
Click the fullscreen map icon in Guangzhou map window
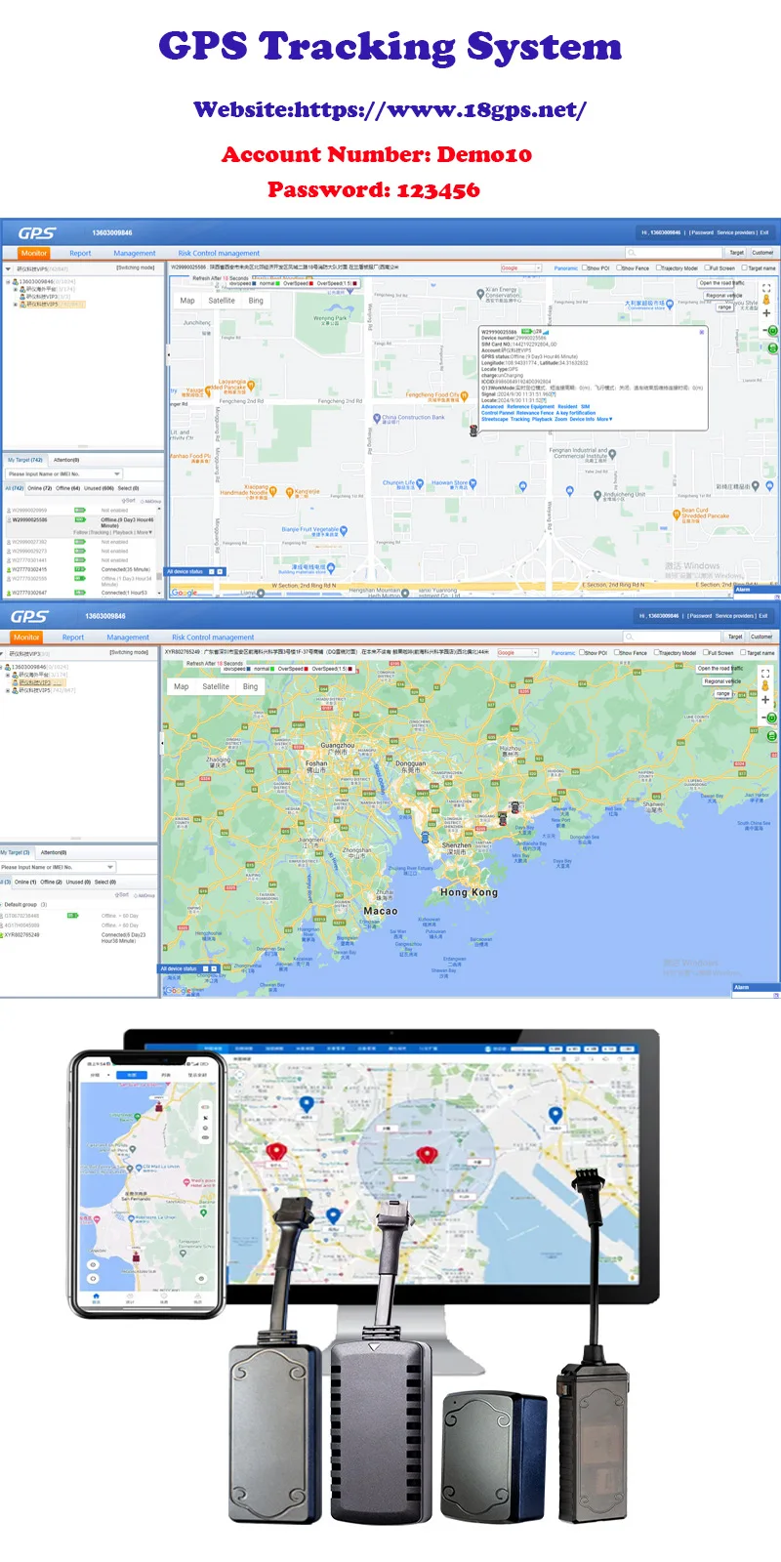point(765,674)
